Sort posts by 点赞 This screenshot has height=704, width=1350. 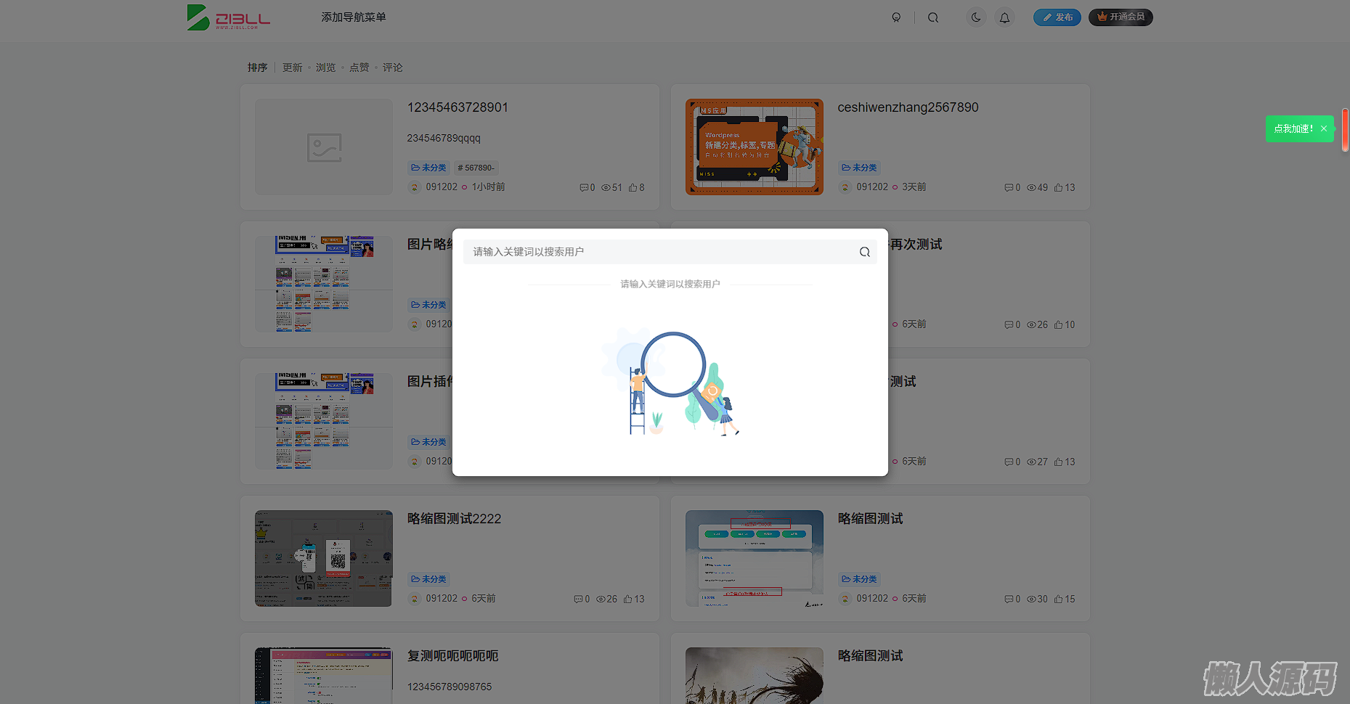[359, 67]
